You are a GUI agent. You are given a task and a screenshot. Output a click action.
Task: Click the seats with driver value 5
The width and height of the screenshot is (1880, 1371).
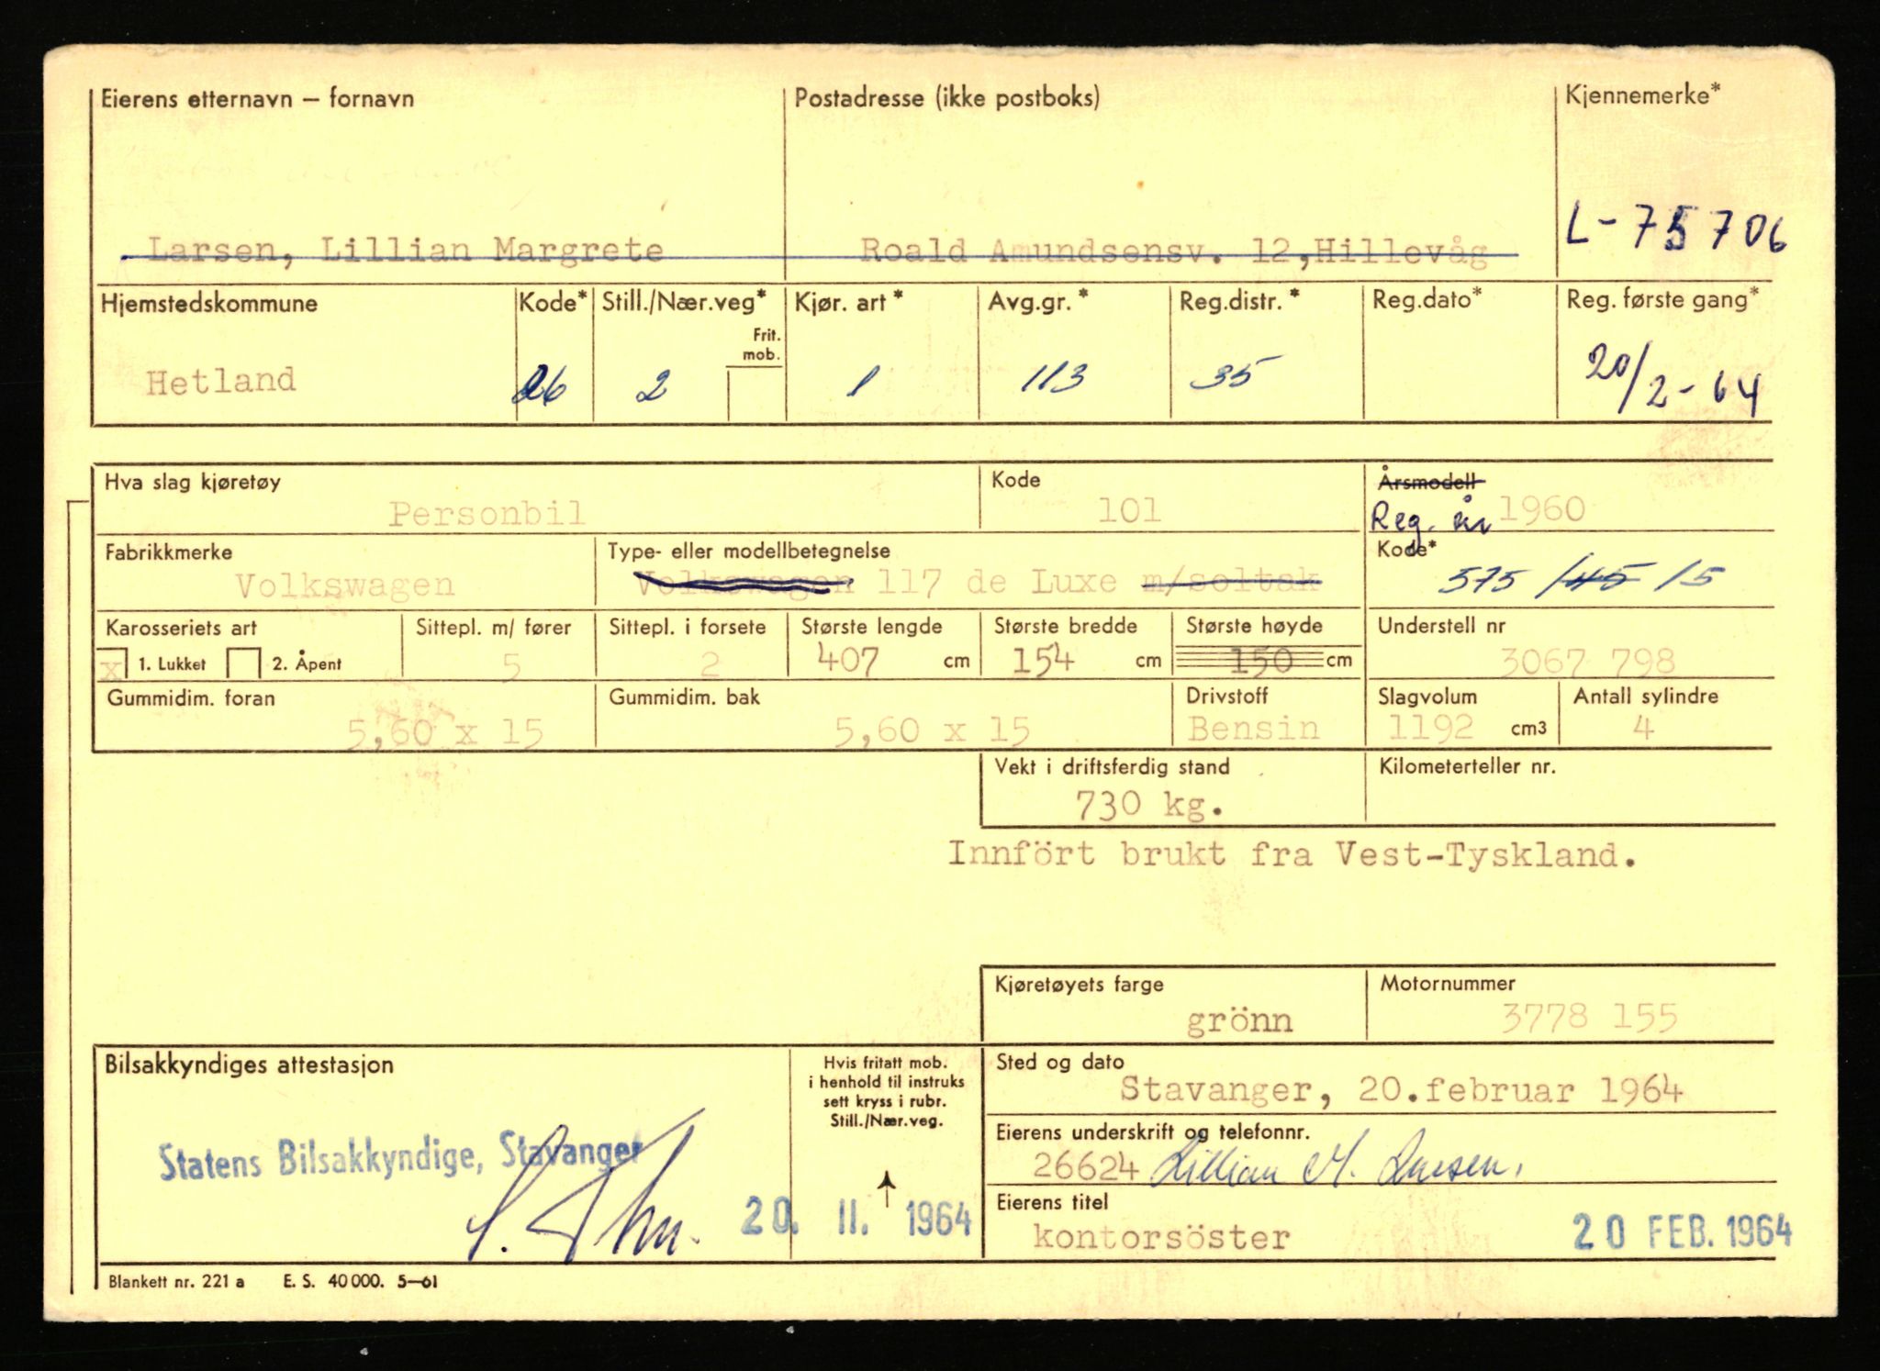pyautogui.click(x=510, y=664)
